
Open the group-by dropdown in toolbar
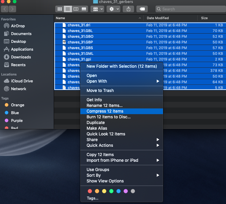97,9
